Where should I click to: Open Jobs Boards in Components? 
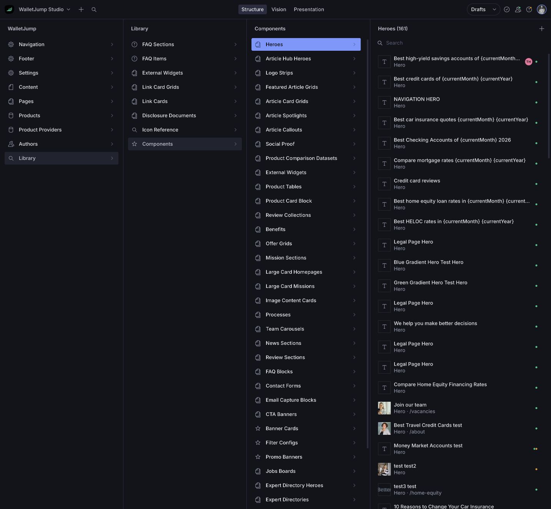(306, 471)
